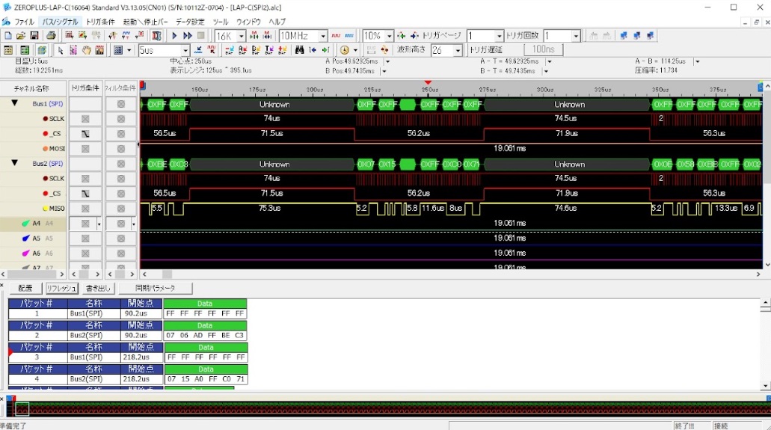Select the arrow pointer cursor tool
Image resolution: width=771 pixels, height=430 pixels.
pyautogui.click(x=61, y=50)
